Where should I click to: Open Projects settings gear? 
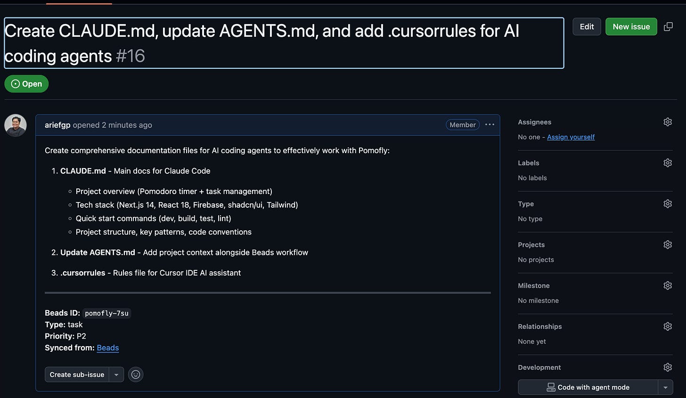click(668, 245)
